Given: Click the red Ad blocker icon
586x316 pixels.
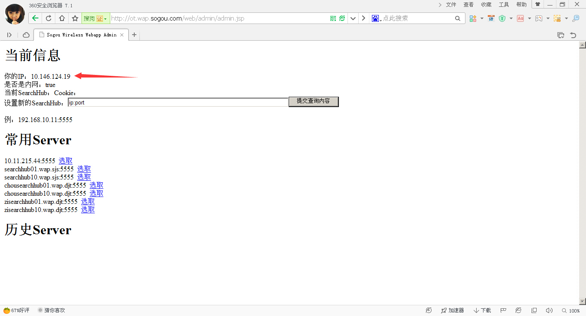Looking at the screenshot, I should [x=520, y=18].
